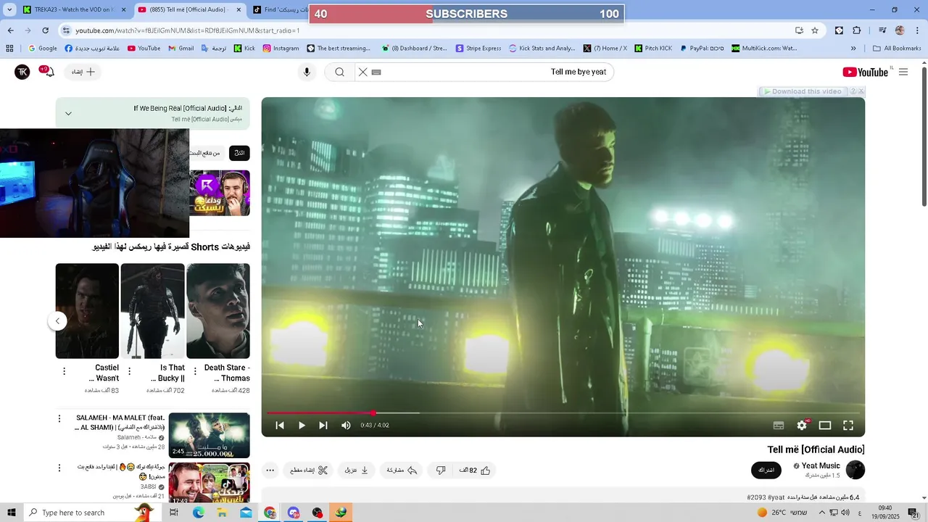Screen dimensions: 928x522
Task: Open options for the 3ABSI video
Action: (x=59, y=468)
